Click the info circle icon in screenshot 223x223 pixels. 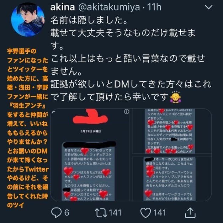(127, 112)
